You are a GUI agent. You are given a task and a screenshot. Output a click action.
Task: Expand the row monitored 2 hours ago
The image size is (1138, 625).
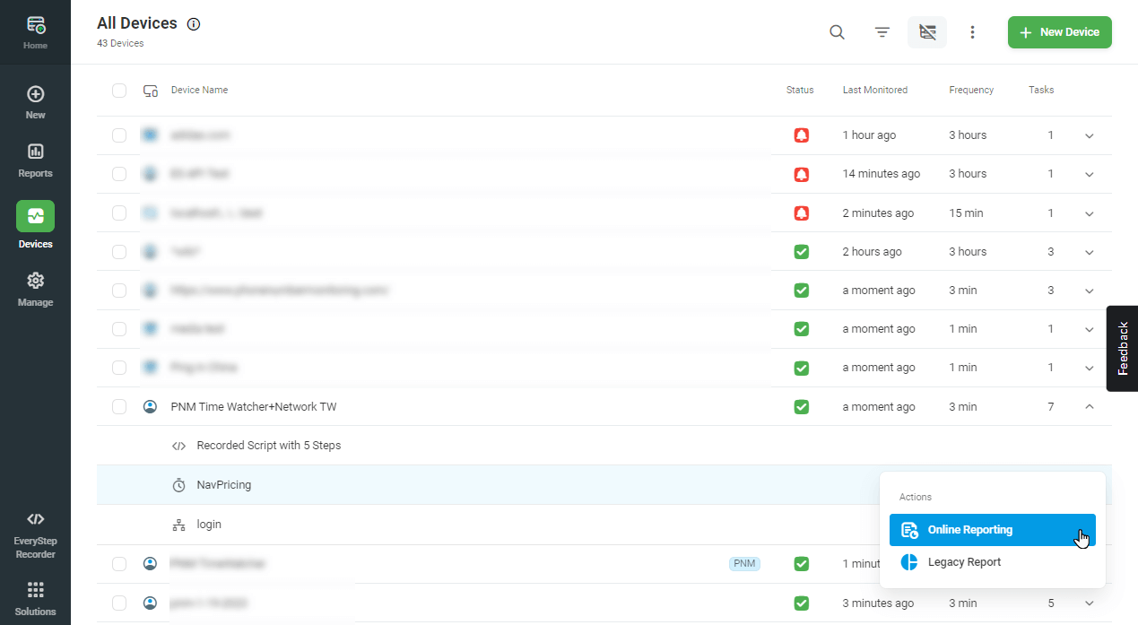click(x=1090, y=252)
